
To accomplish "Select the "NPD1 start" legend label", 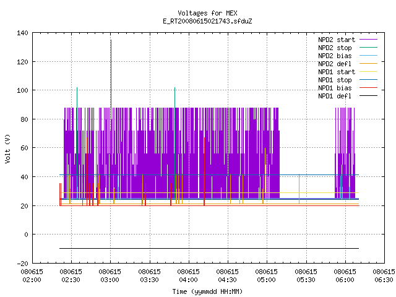I will pos(337,72).
